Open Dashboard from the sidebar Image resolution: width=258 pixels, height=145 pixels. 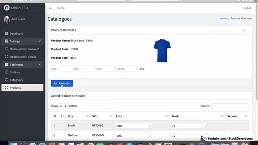(x=23, y=33)
